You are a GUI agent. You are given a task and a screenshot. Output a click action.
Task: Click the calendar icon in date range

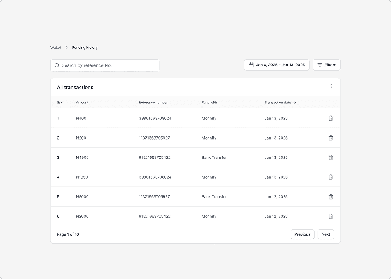click(251, 65)
